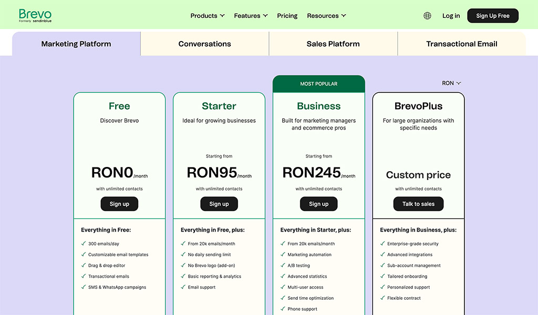Open the language globe icon

[427, 16]
